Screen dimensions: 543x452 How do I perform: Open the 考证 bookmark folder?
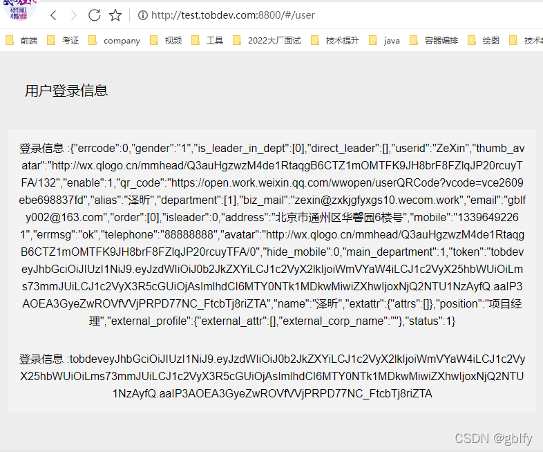pos(63,41)
